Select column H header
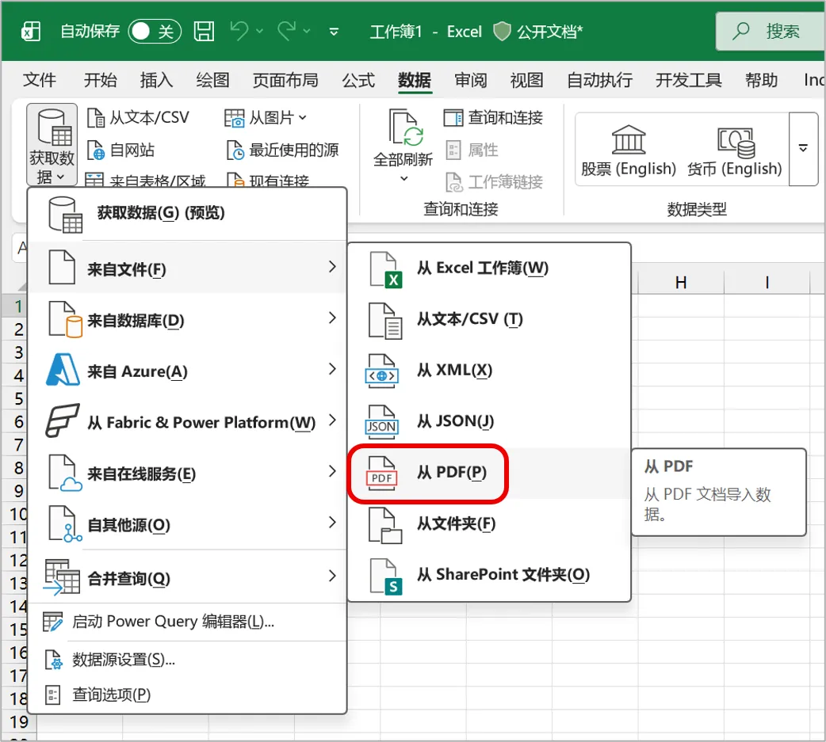826x742 pixels. click(x=681, y=283)
